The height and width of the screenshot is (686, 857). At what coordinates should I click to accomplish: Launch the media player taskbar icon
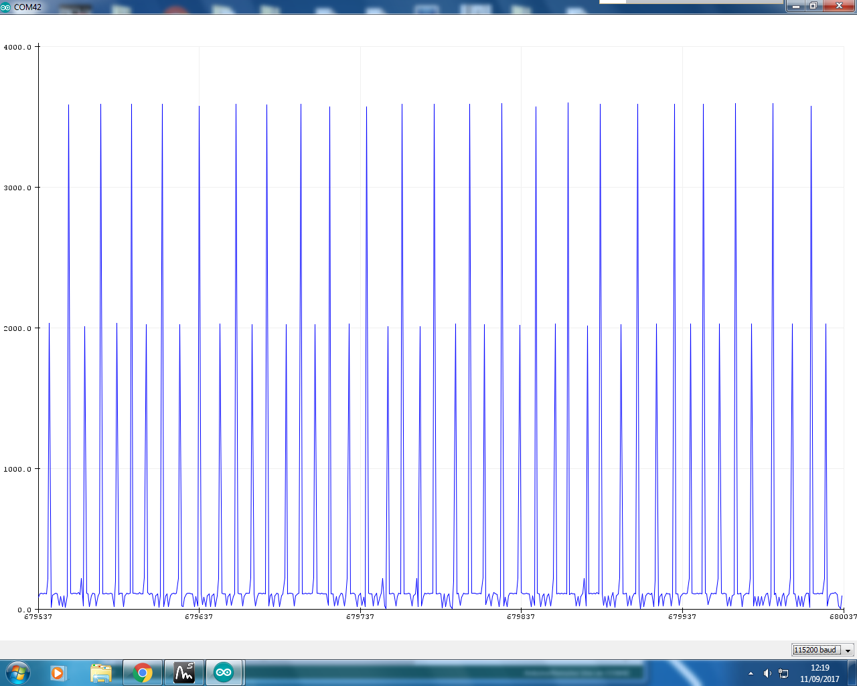58,673
